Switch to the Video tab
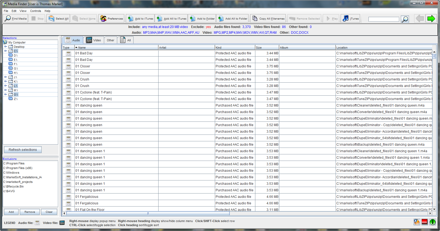The image size is (440, 231). [93, 40]
